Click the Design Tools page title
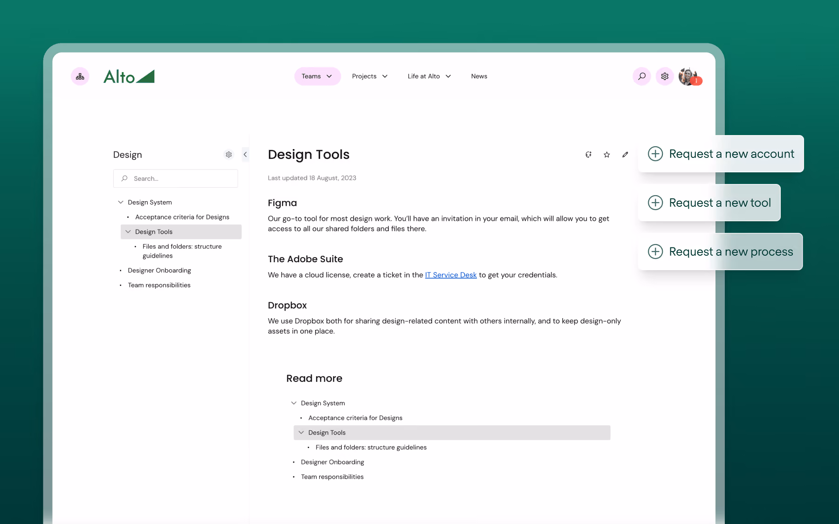The width and height of the screenshot is (839, 524). point(309,155)
